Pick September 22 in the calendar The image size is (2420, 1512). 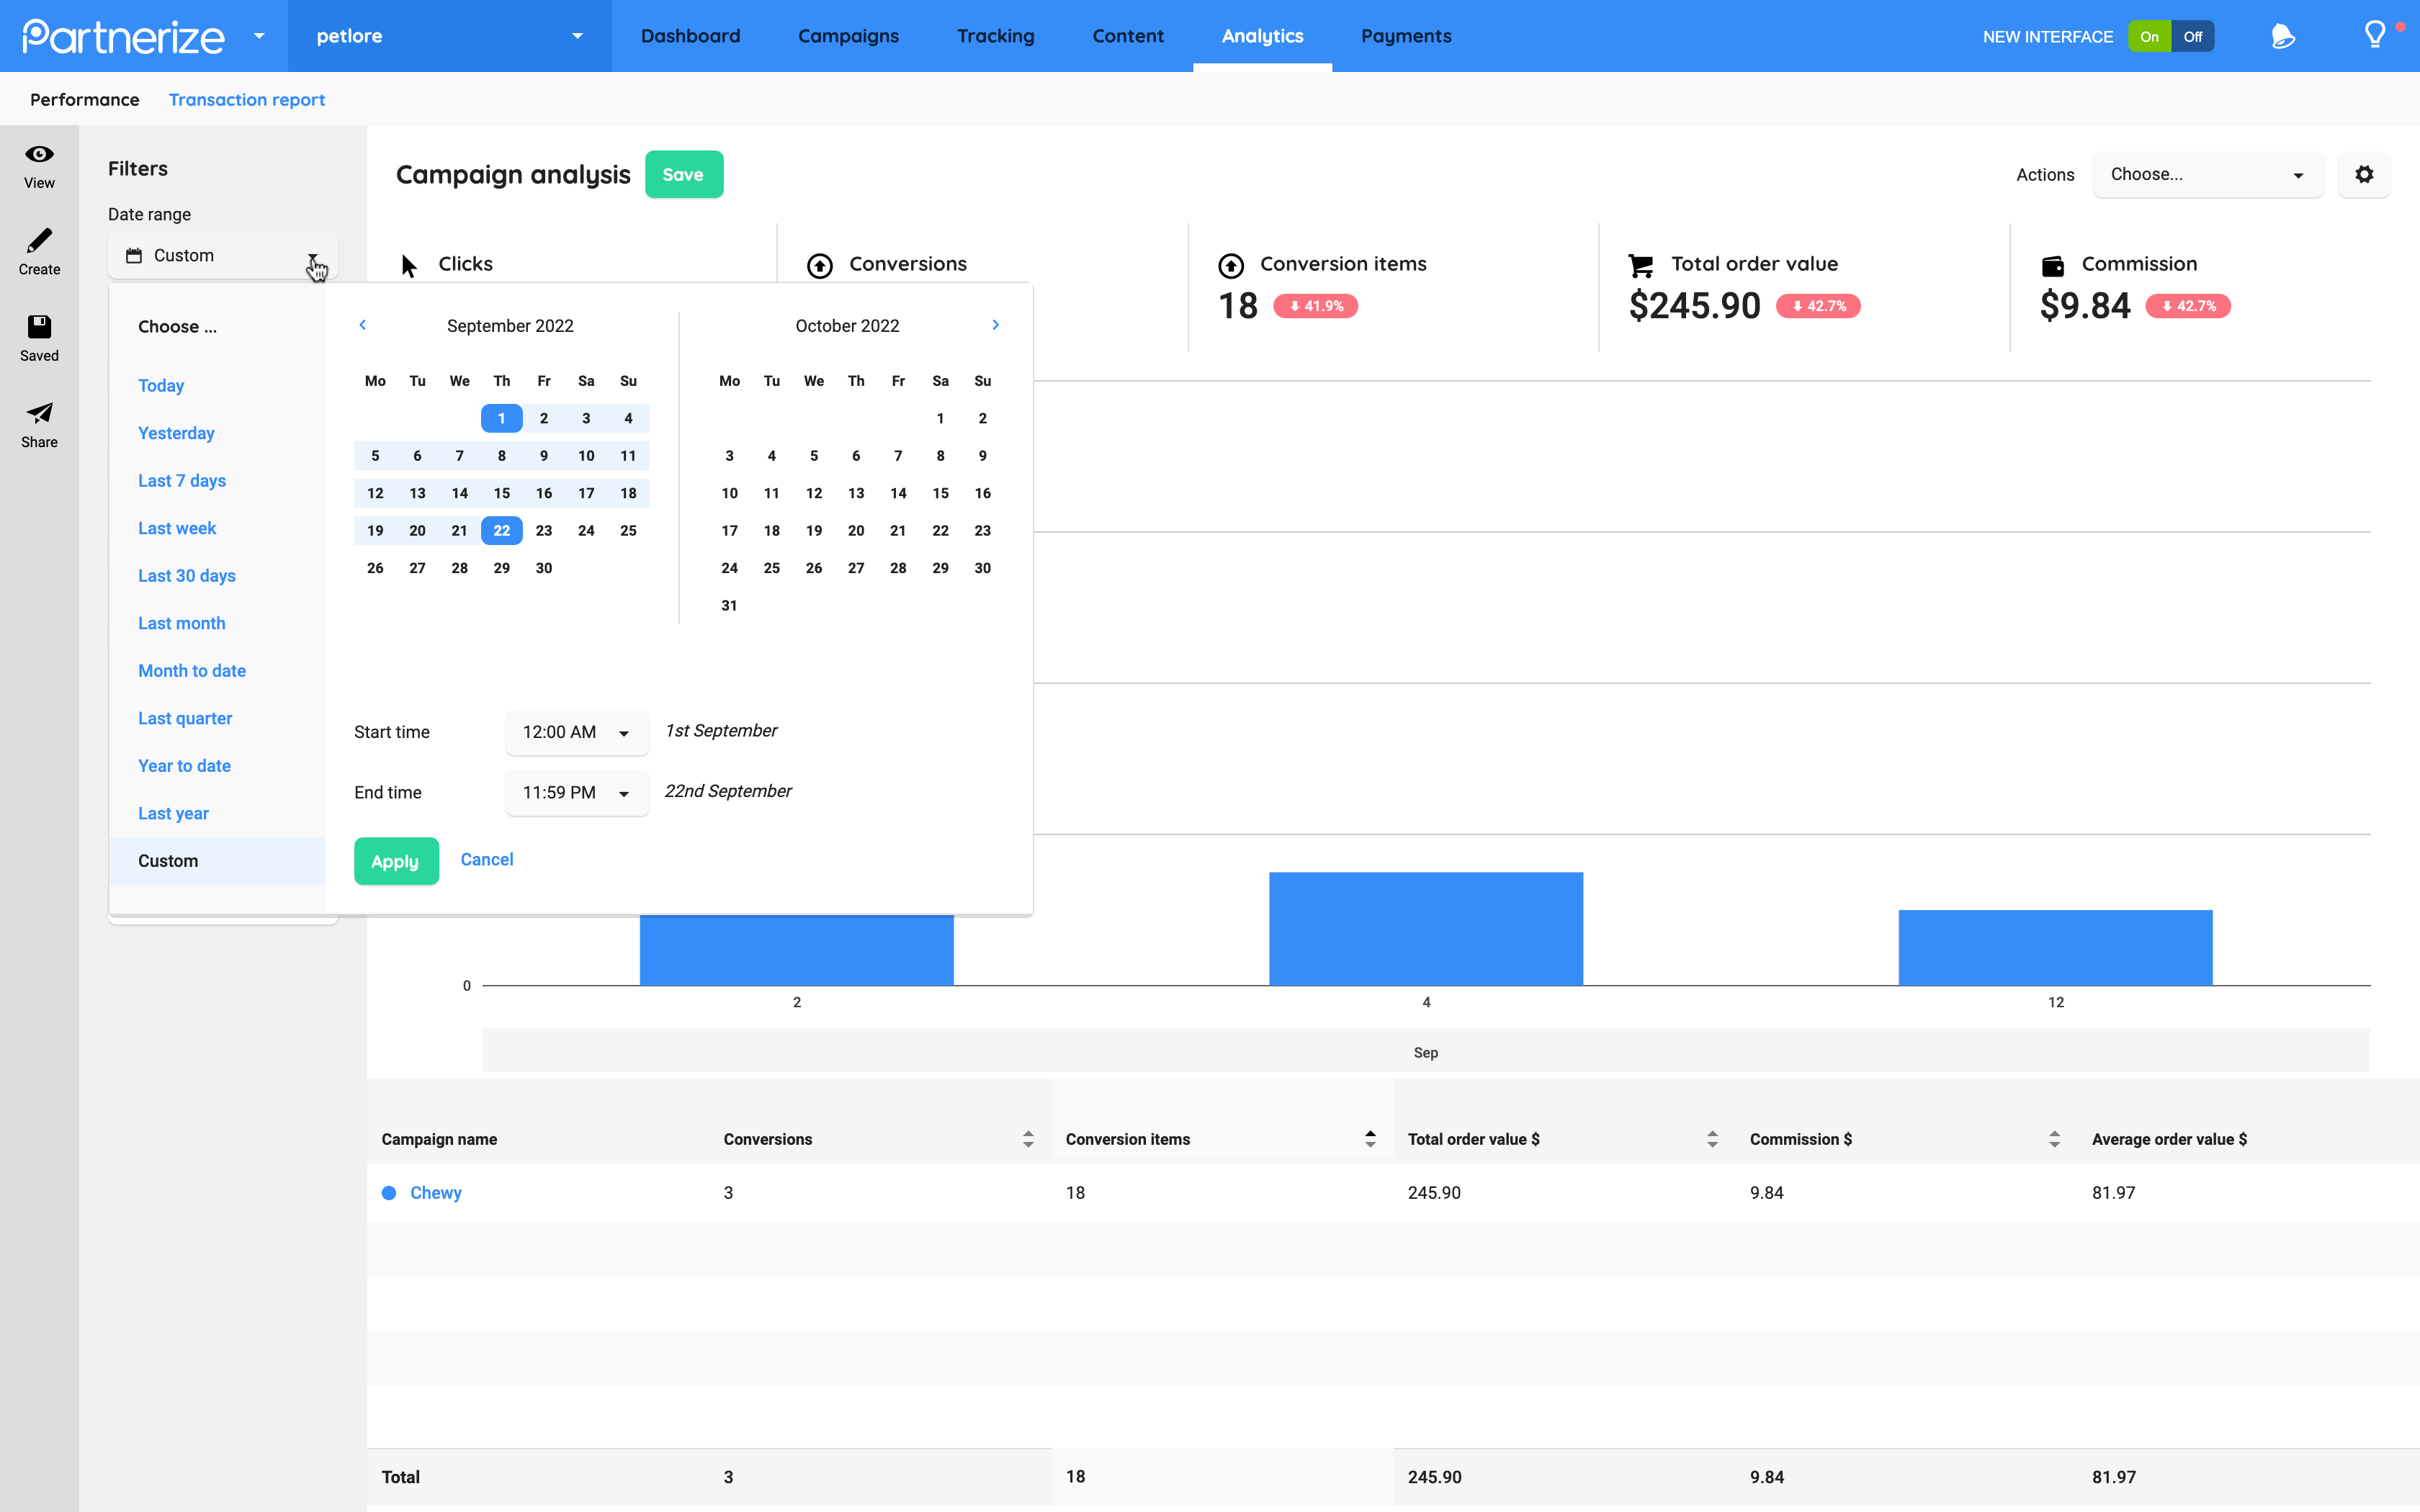502,531
